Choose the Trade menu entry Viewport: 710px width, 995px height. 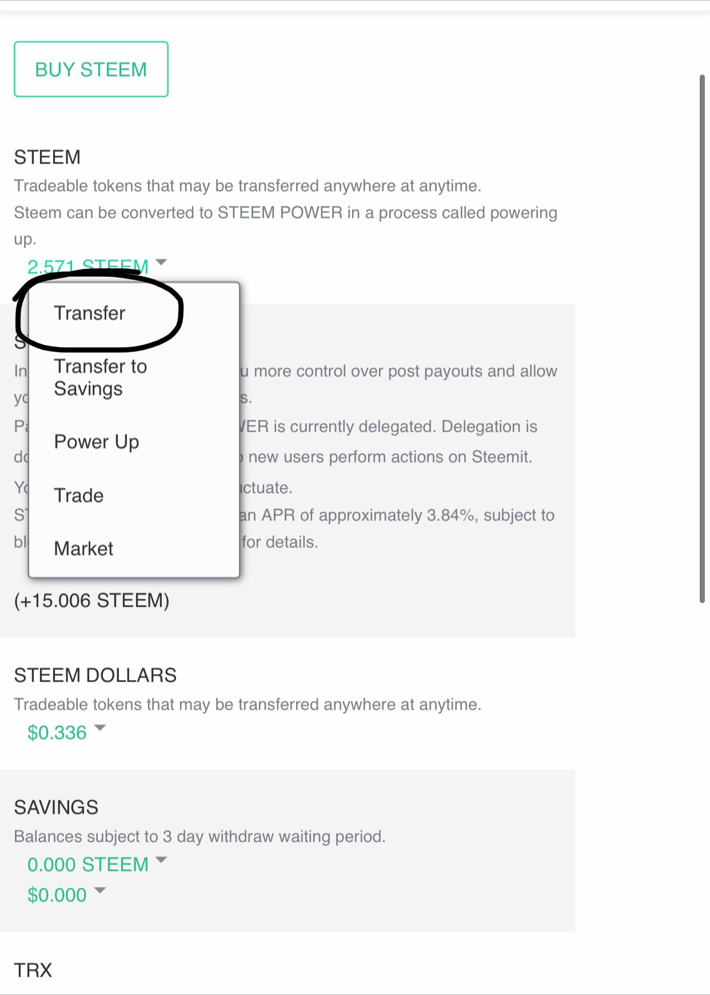(79, 495)
